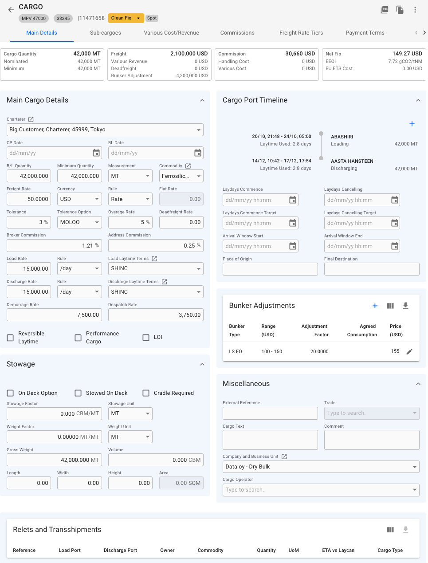Click the MPV 47000 vessel chip
The width and height of the screenshot is (428, 563).
34,18
